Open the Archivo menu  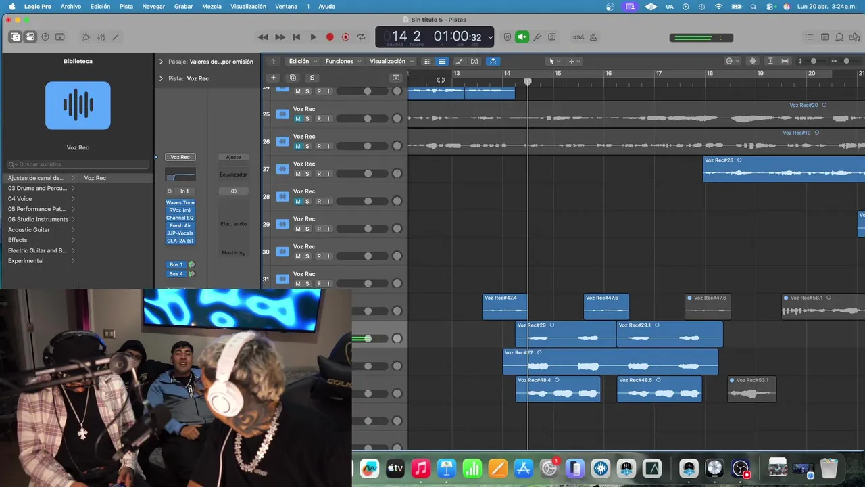pyautogui.click(x=71, y=6)
